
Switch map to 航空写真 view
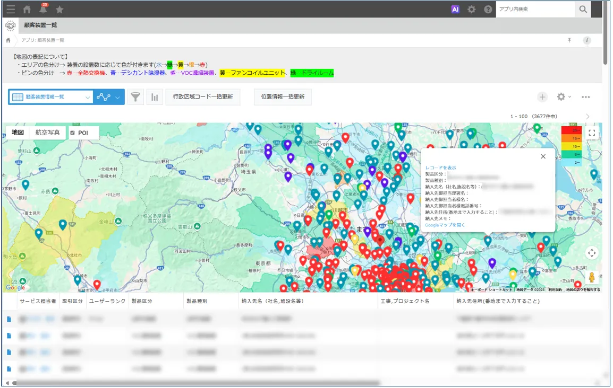pos(48,133)
